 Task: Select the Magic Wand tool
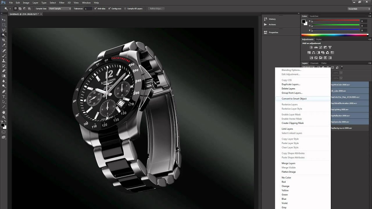click(4, 35)
